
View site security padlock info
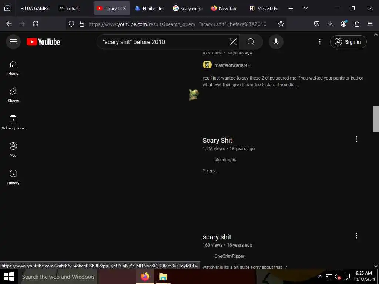pos(82,24)
